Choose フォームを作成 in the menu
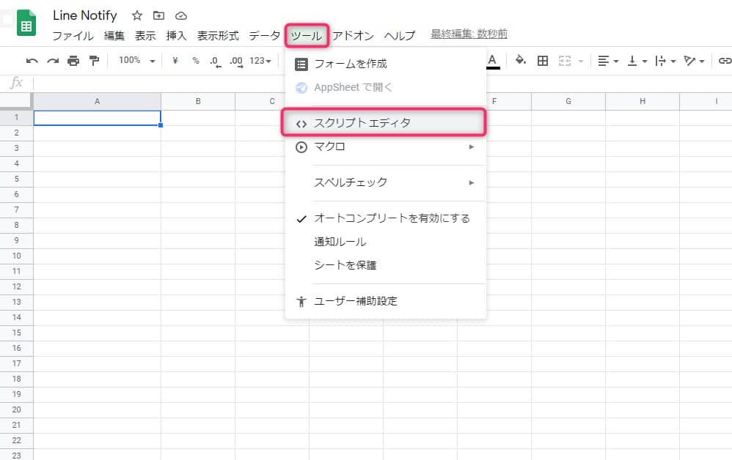Viewport: 732px width, 460px height. (x=351, y=64)
